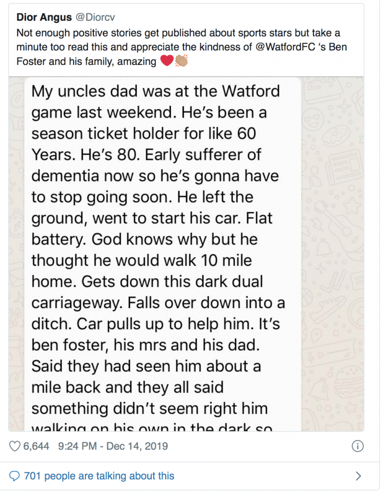Viewport: 383px width, 492px height.
Task: Click the clapping hands emoji
Action: 181,61
